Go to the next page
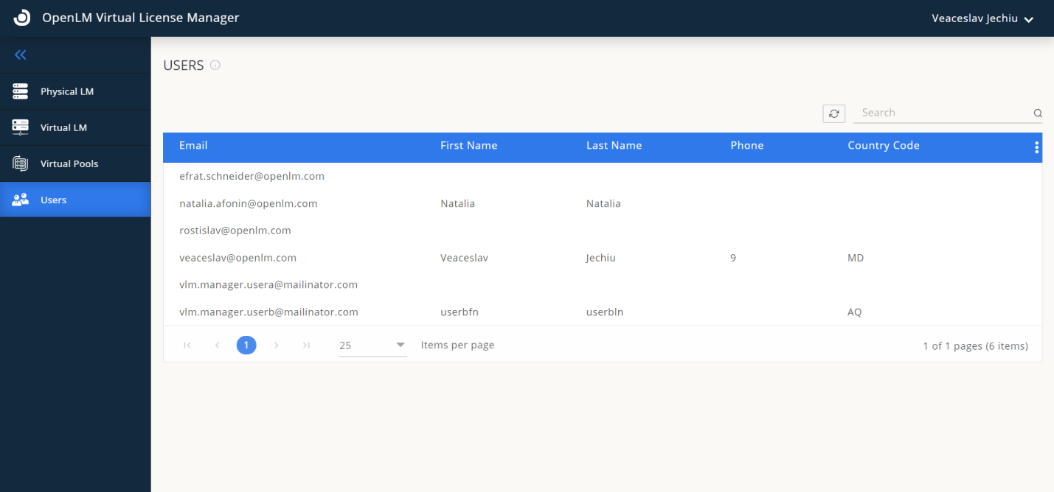1054x492 pixels. tap(276, 345)
